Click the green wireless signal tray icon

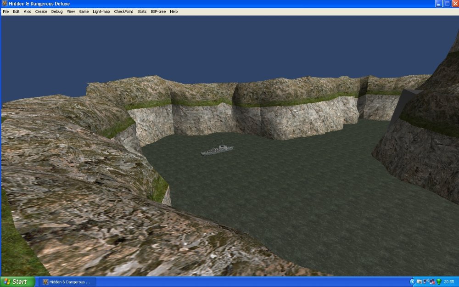(x=439, y=282)
